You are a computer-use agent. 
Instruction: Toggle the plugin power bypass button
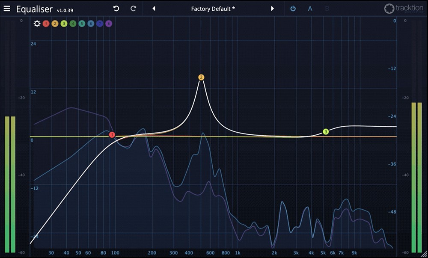click(293, 9)
